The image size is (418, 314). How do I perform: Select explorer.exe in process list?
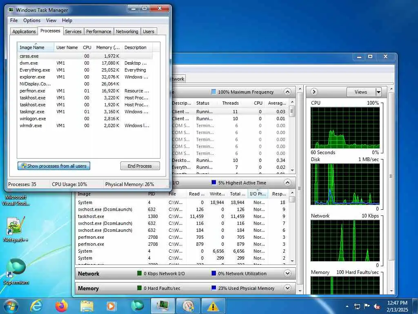[85, 77]
